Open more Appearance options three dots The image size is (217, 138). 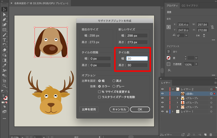(213, 75)
